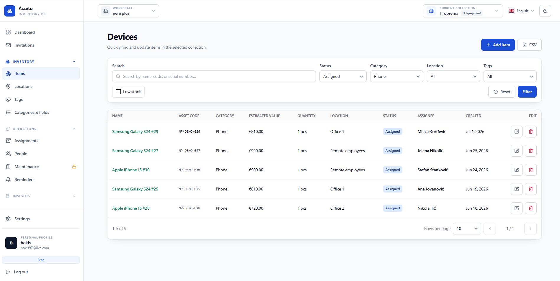Click the Reset filters button
Viewport: 560px width, 281px height.
click(x=502, y=92)
